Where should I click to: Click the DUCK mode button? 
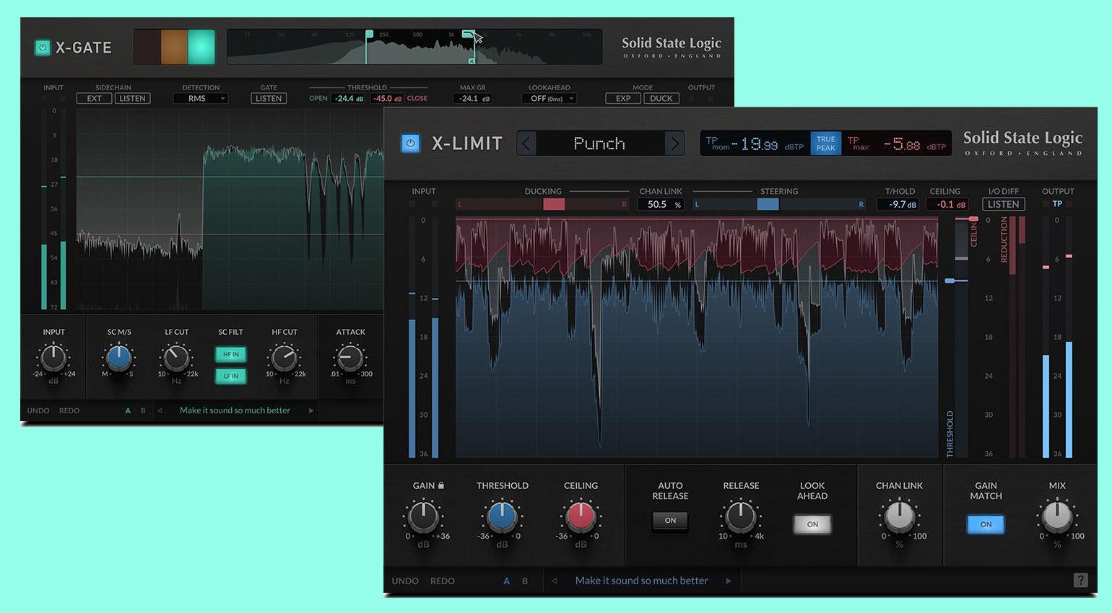(661, 99)
